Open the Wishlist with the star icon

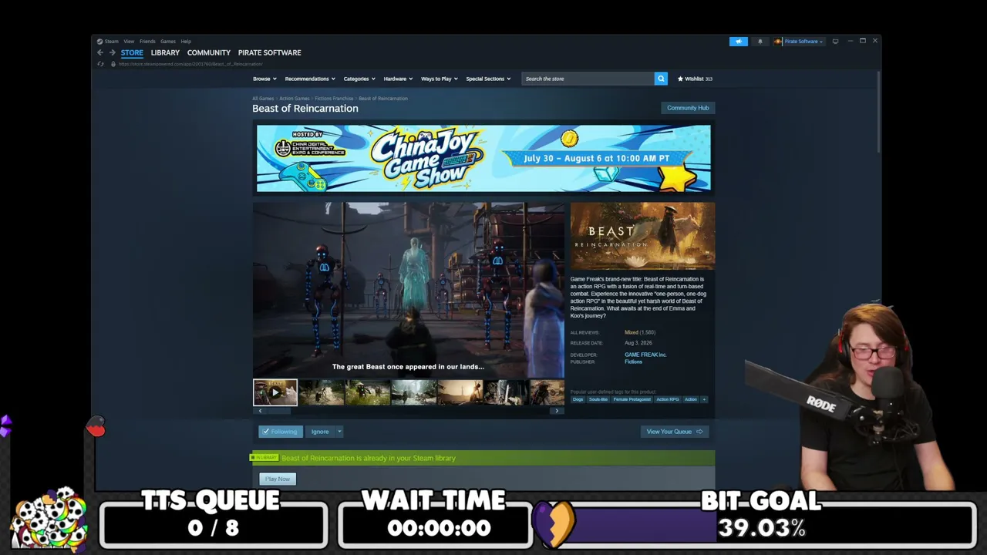[695, 79]
